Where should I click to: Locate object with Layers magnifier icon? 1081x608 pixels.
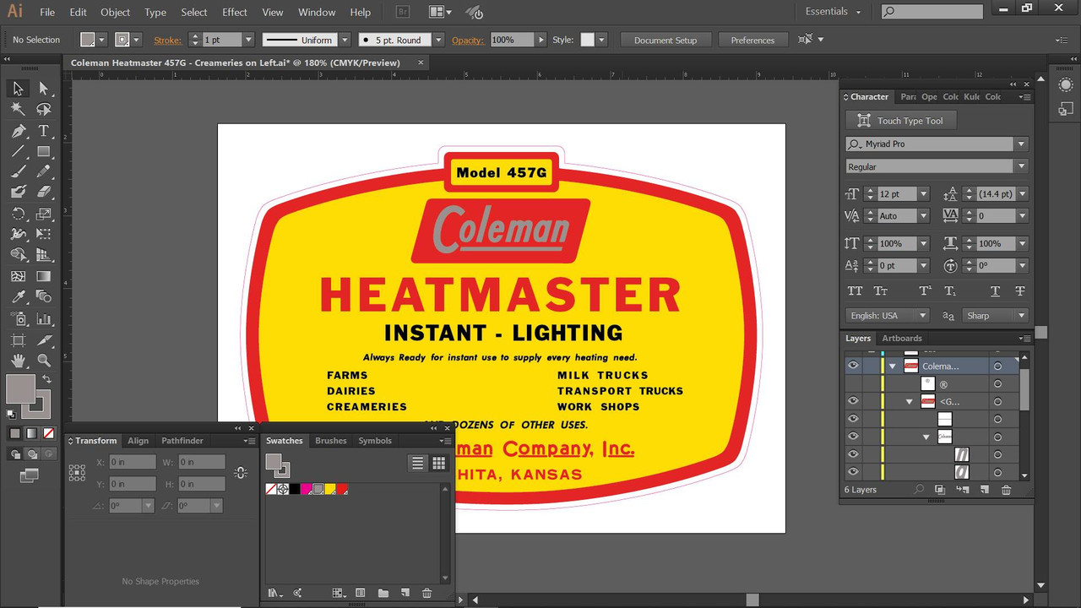pos(919,490)
